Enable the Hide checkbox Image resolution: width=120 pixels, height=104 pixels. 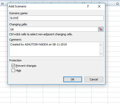13,71
